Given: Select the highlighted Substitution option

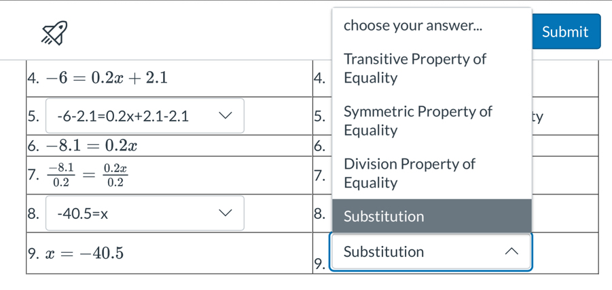Looking at the screenshot, I should coord(431,217).
